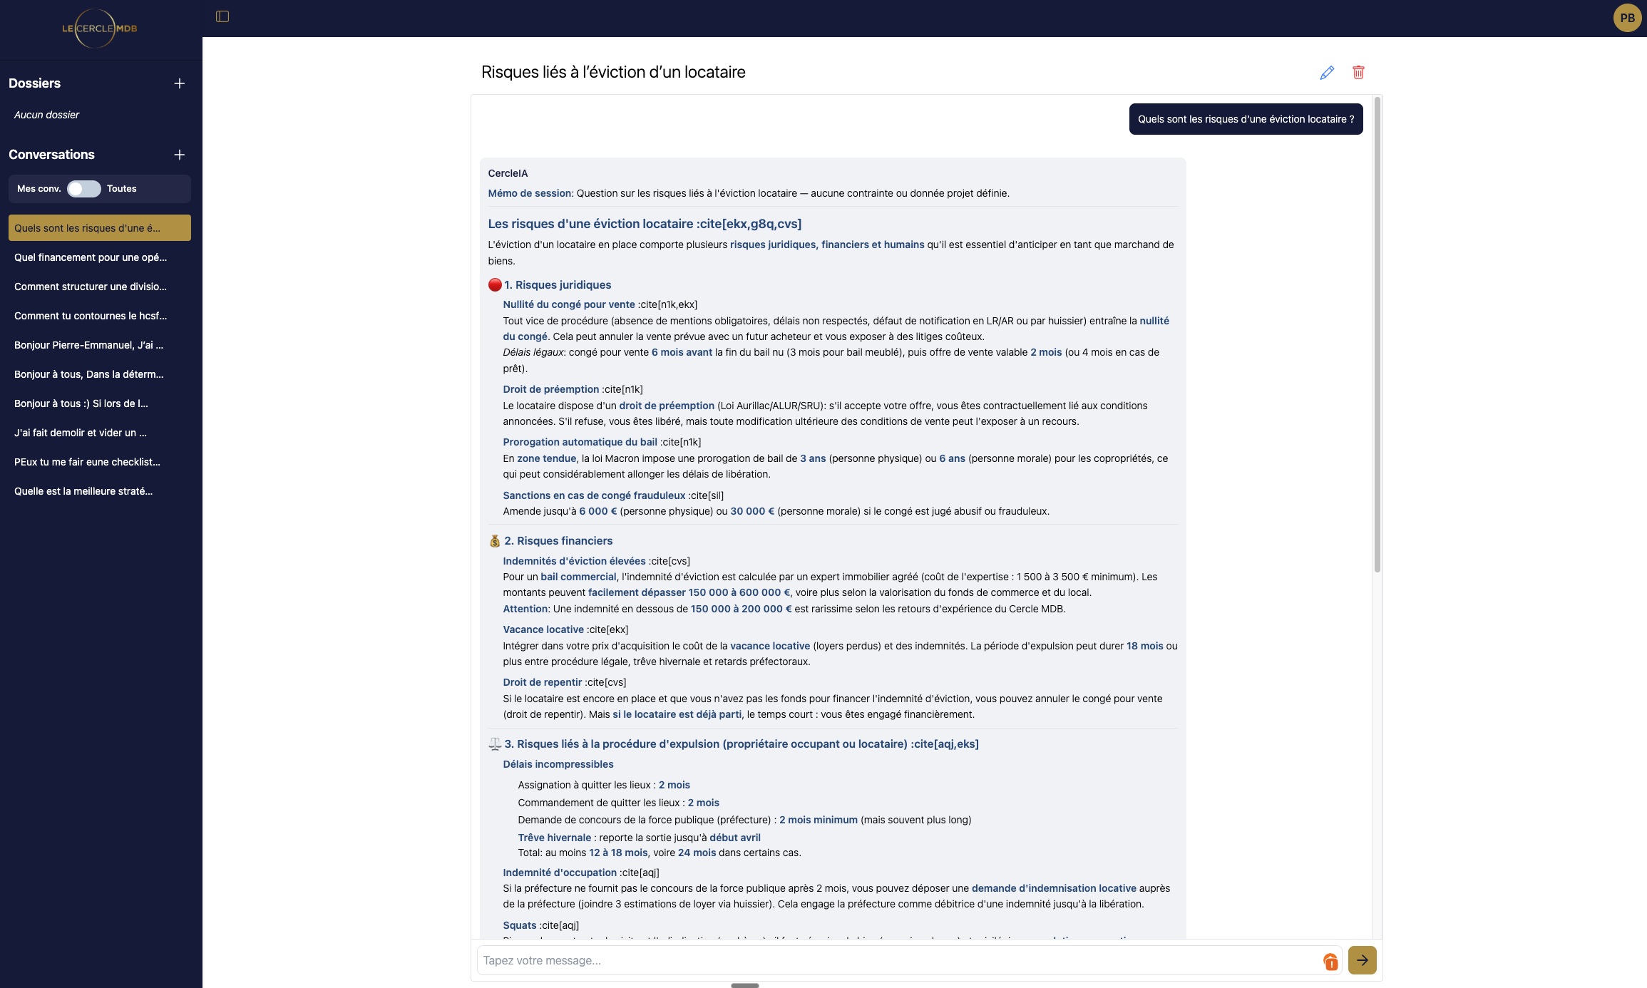Screen dimensions: 1647x988
Task: Click the citation link cite[n1k]
Action: 623,389
